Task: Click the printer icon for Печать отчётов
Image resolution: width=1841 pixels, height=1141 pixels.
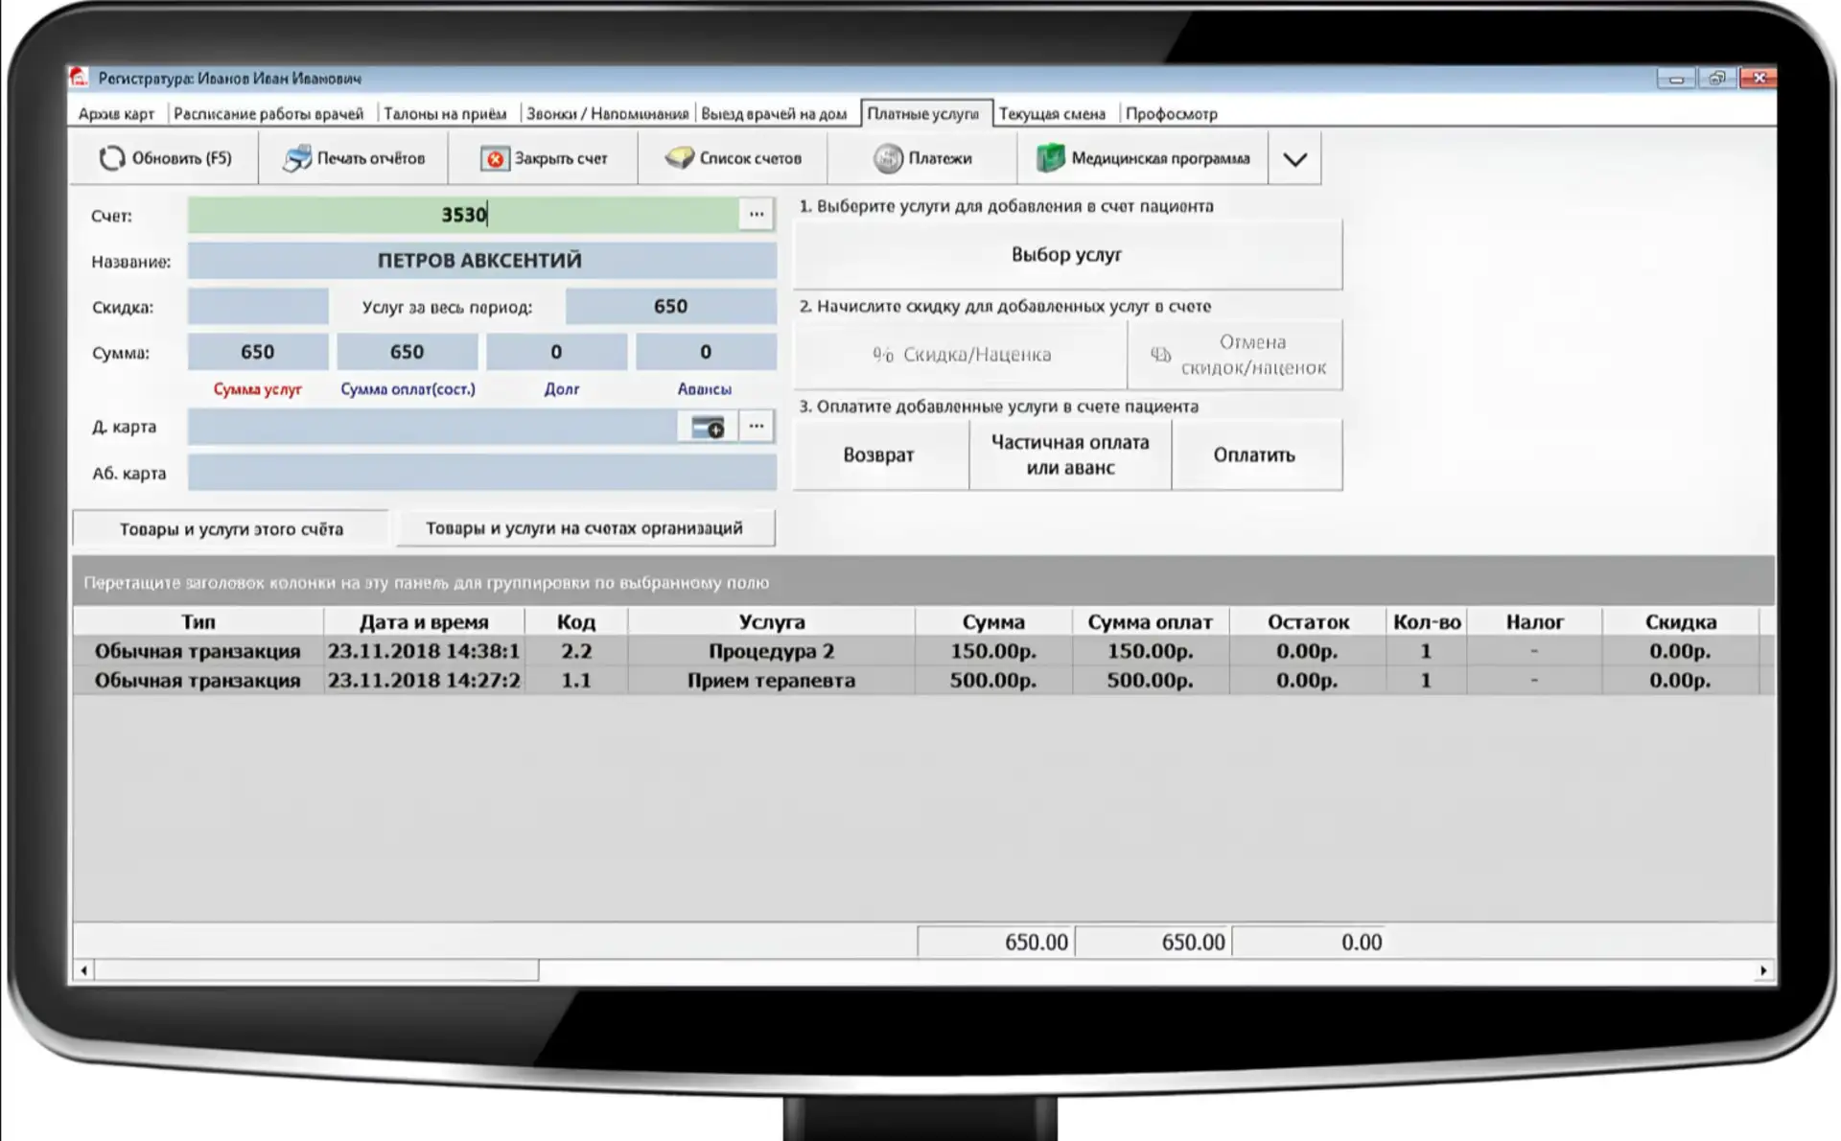Action: click(297, 158)
